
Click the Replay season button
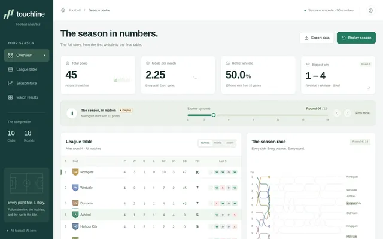click(x=356, y=38)
